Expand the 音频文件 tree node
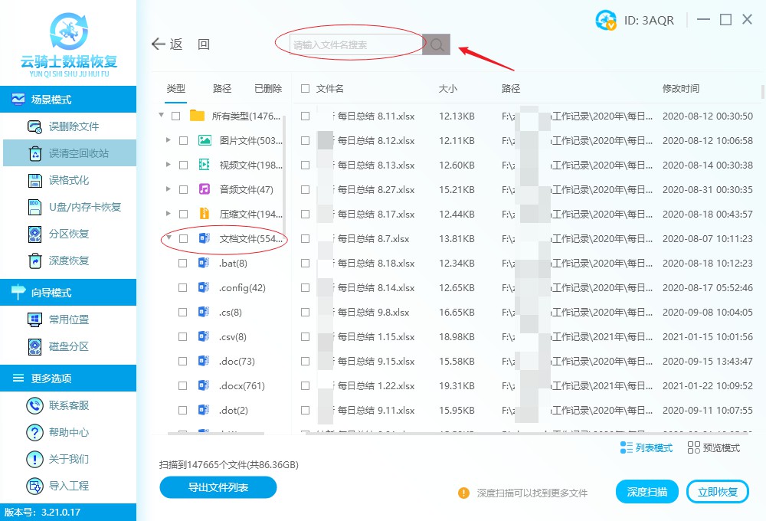766x521 pixels. pyautogui.click(x=168, y=188)
